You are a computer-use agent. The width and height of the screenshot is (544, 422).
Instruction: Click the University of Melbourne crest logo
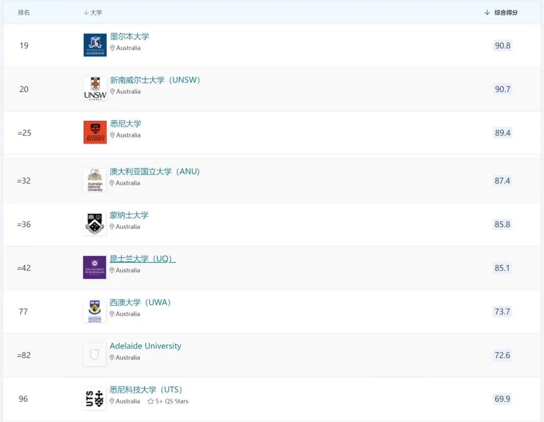(x=94, y=44)
